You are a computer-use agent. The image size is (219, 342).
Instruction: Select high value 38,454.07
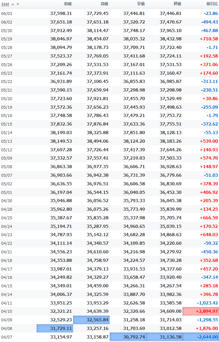point(98,39)
